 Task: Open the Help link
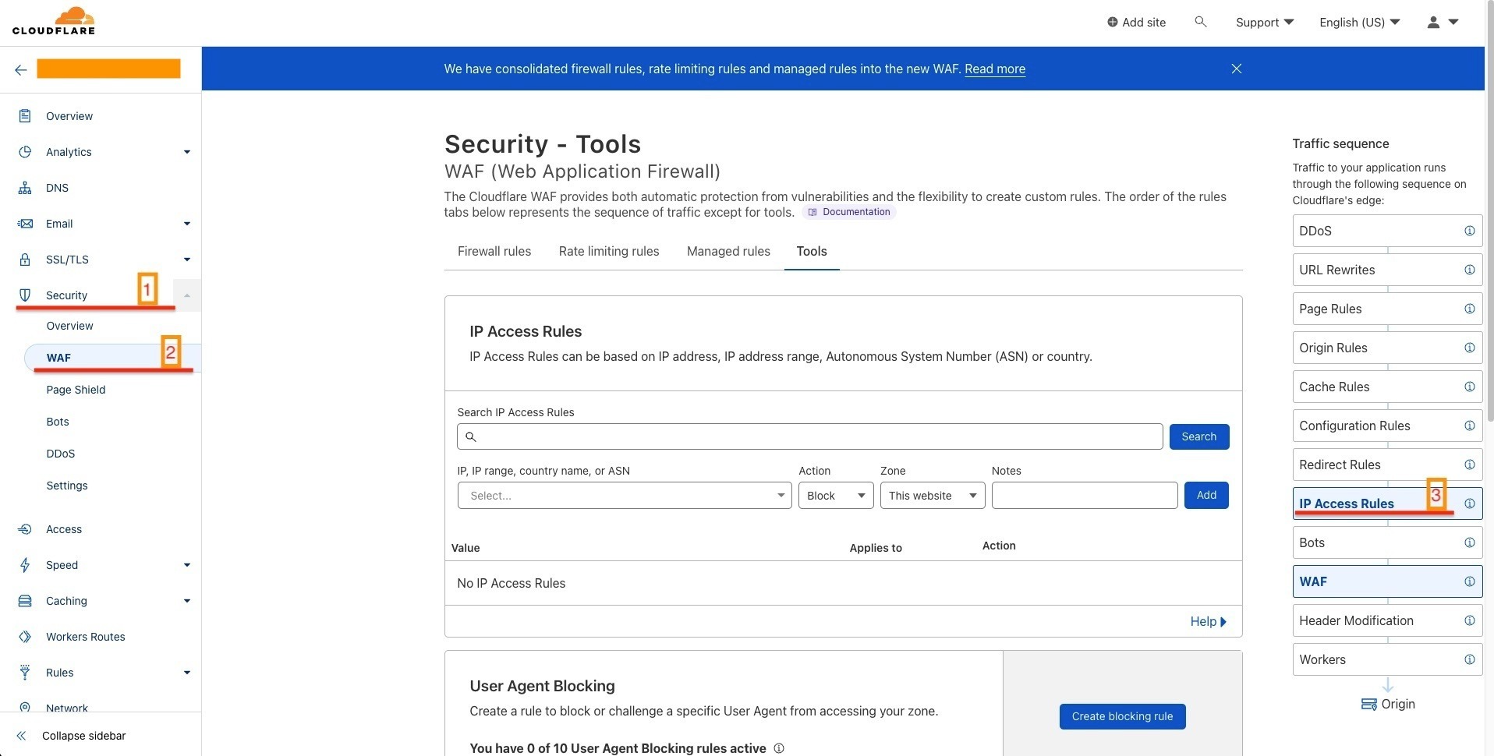pos(1209,621)
